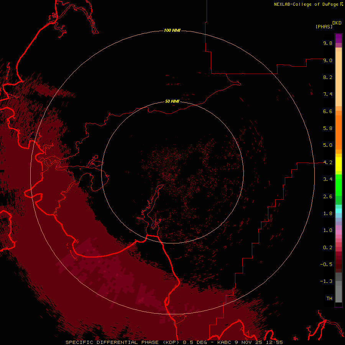This screenshot has height=345, width=345.
Task: Click the 6.6 scale value
Action: click(x=328, y=111)
